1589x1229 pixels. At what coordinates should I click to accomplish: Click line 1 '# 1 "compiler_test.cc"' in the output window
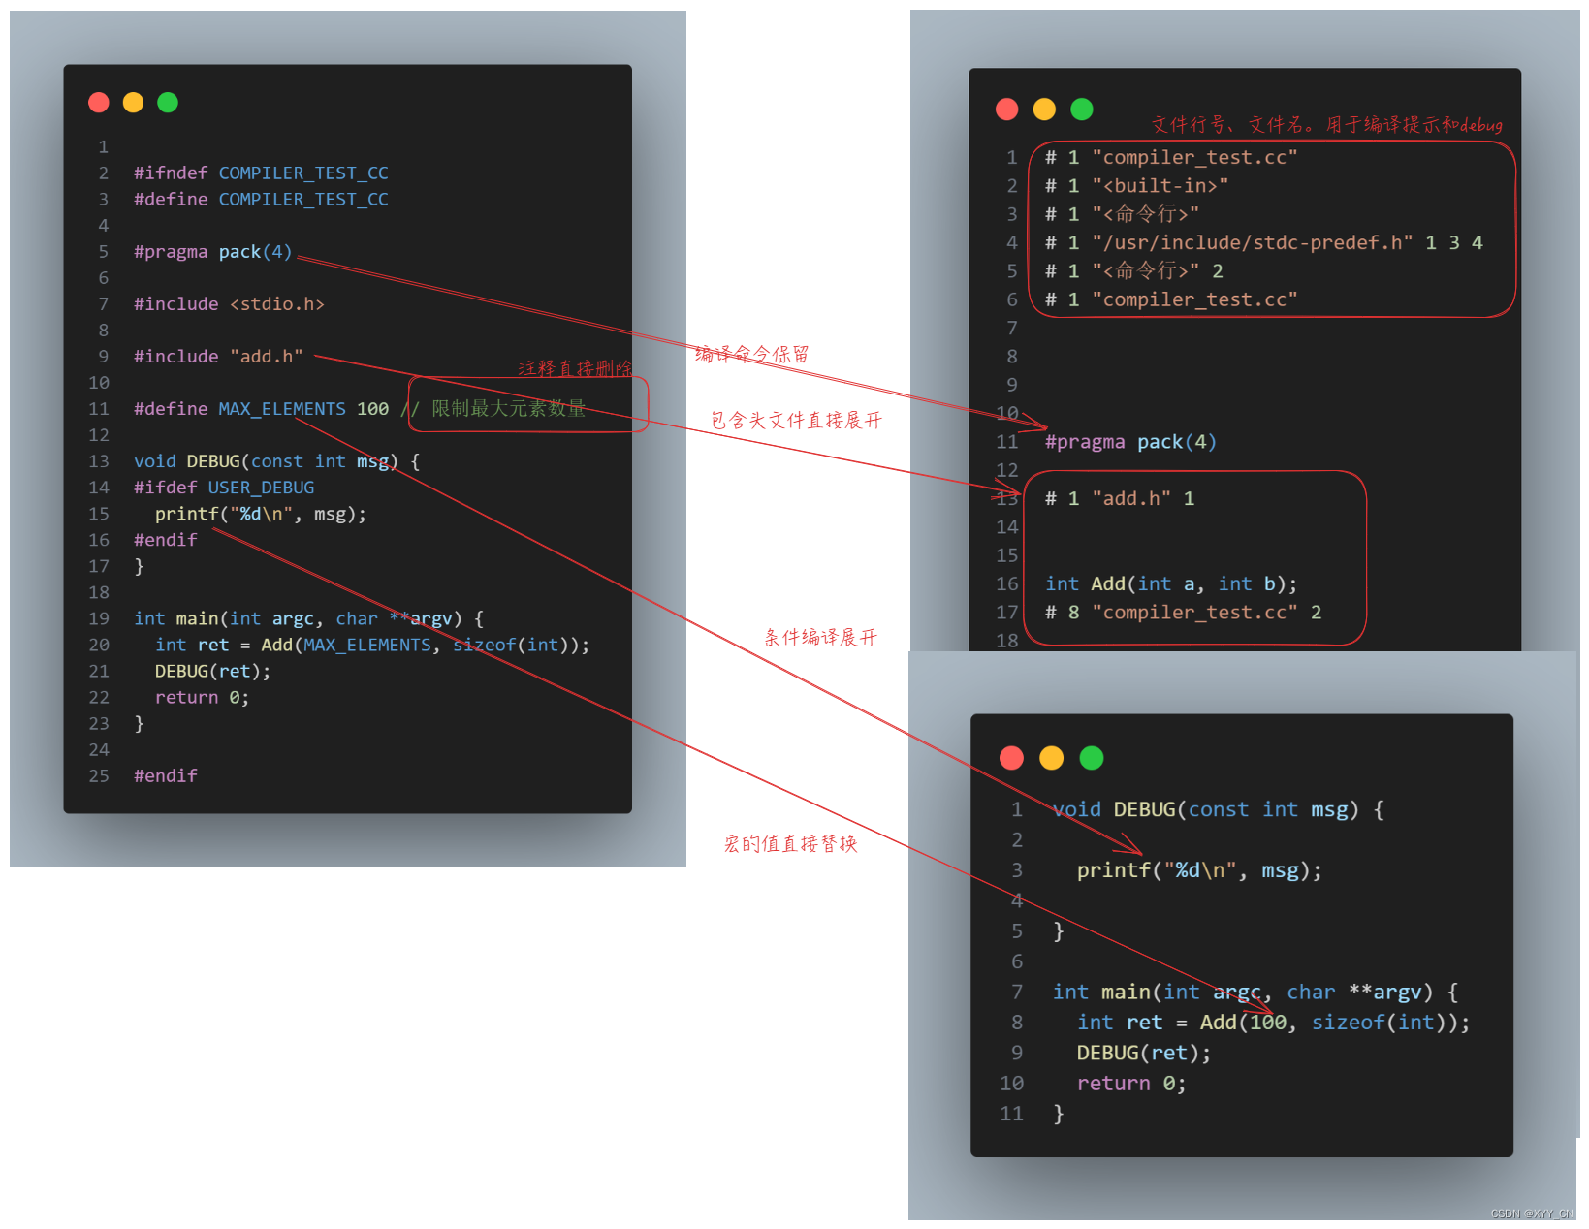tap(1171, 158)
